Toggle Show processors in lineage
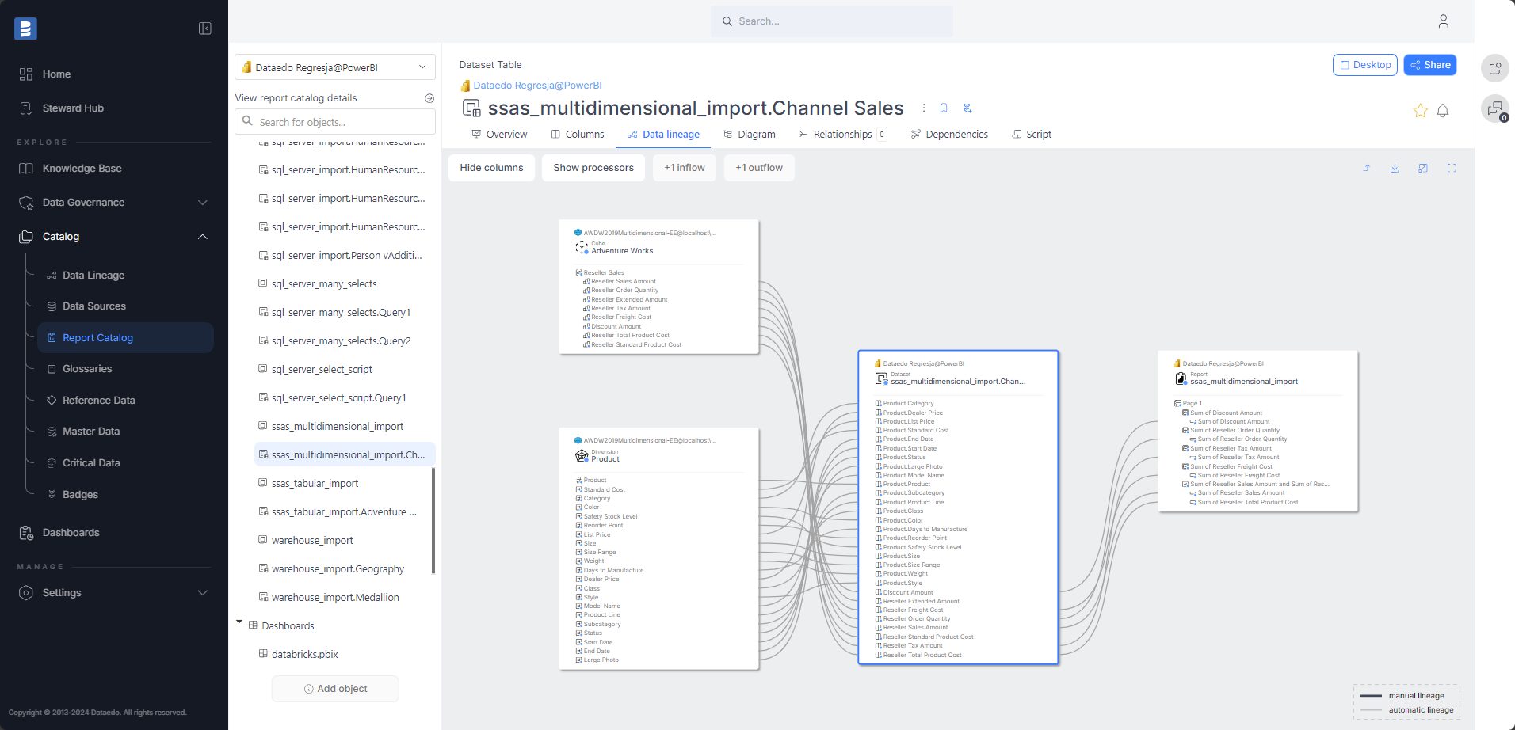Viewport: 1515px width, 730px height. pos(593,168)
